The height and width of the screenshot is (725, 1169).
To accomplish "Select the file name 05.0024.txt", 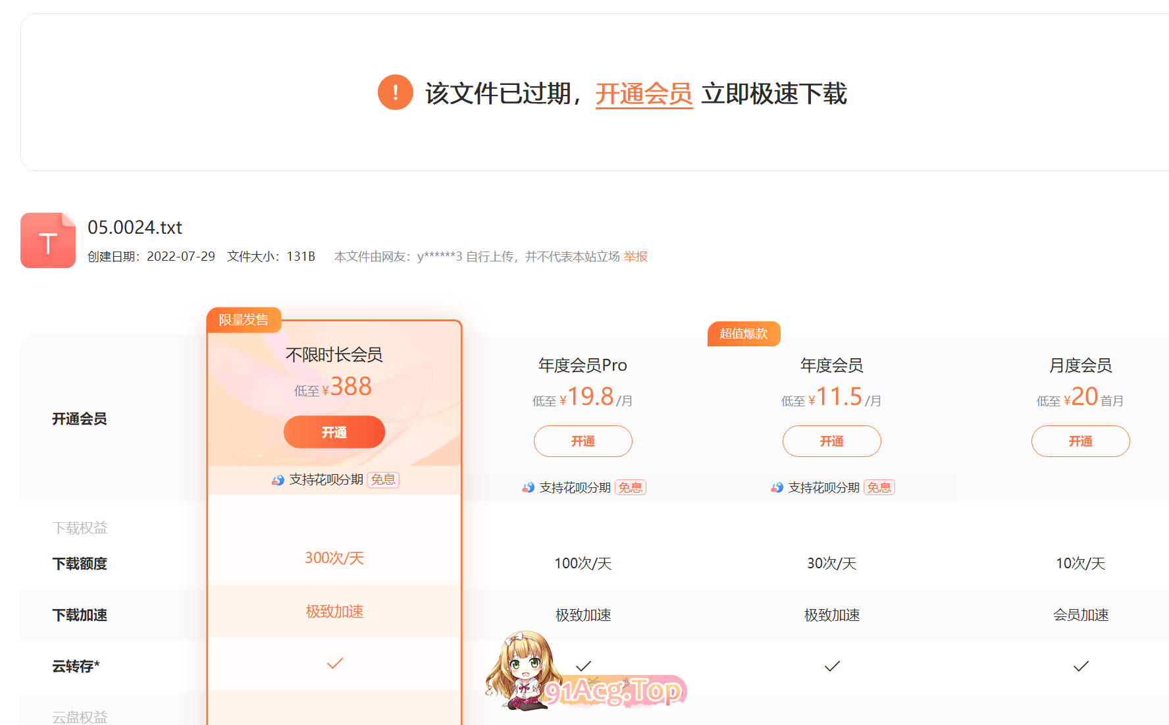I will pyautogui.click(x=135, y=227).
